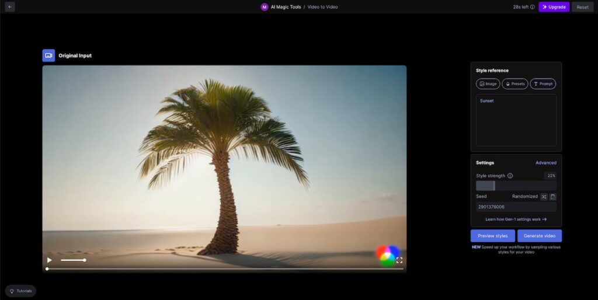This screenshot has width=598, height=300.
Task: Expand the Advanced settings
Action: (545, 163)
